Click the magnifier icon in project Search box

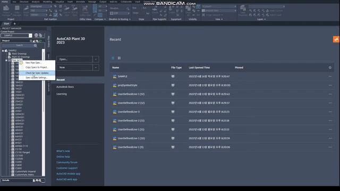pyautogui.click(x=35, y=46)
